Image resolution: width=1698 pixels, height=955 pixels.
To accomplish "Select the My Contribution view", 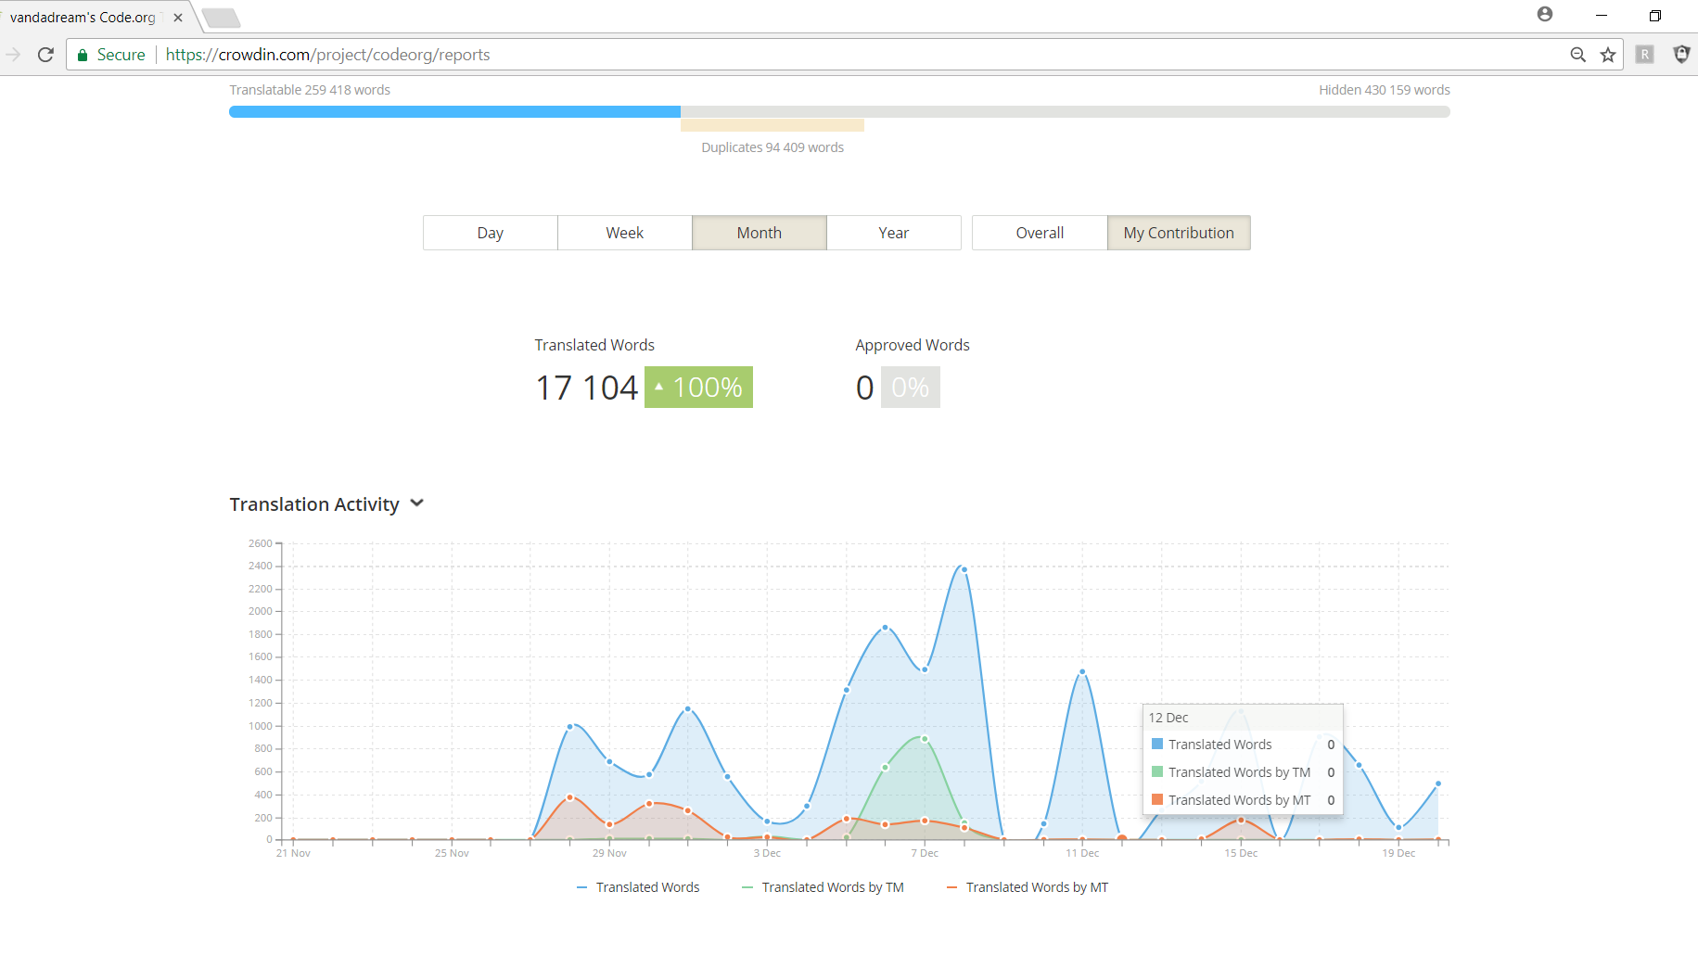I will pos(1179,233).
